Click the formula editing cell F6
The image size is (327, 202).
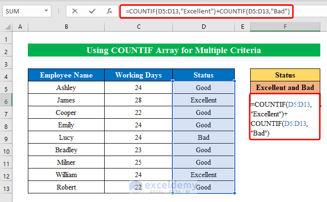click(x=285, y=117)
